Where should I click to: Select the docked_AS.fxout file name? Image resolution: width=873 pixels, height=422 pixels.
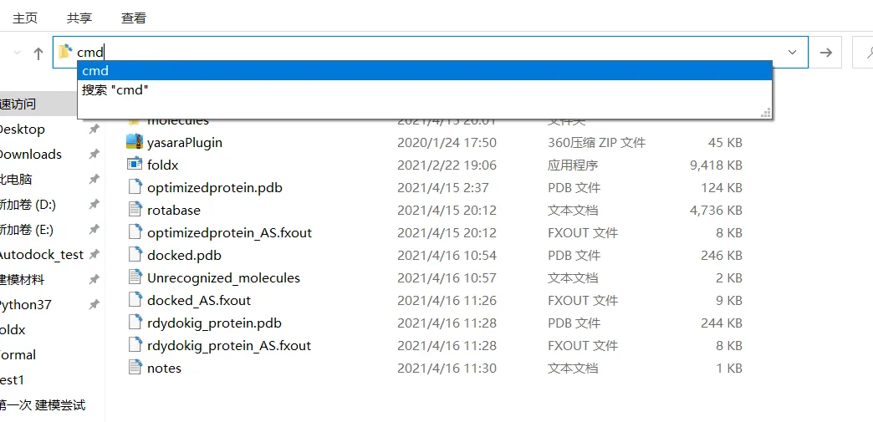(x=199, y=301)
